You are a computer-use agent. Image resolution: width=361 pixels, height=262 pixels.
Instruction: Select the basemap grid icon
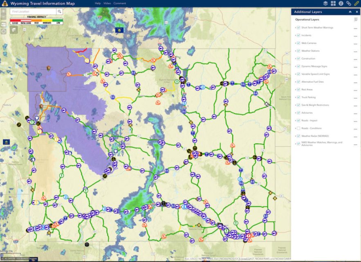coord(334,3)
